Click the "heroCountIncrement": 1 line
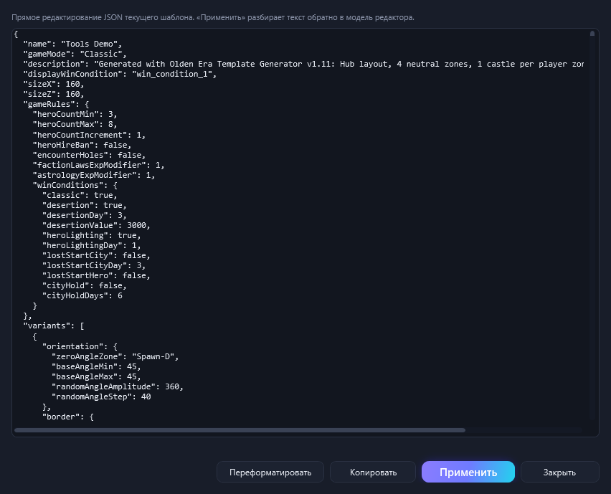This screenshot has width=611, height=494. coord(89,135)
